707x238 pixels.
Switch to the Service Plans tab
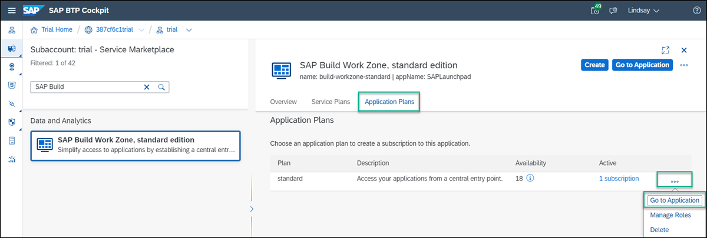[x=331, y=102]
